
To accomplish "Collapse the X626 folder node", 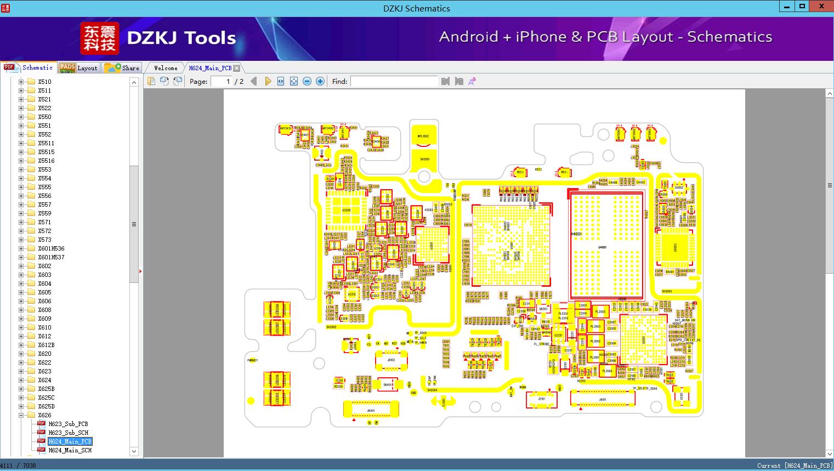I will tap(21, 415).
